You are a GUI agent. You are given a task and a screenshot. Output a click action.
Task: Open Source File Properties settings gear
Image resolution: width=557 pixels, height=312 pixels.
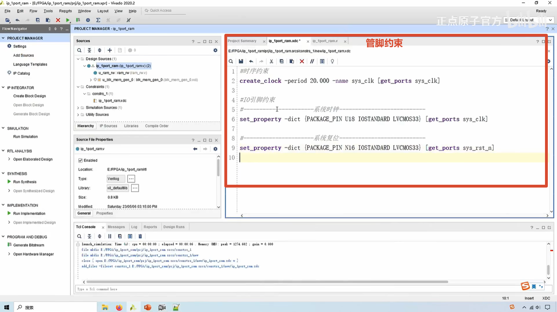pyautogui.click(x=216, y=149)
